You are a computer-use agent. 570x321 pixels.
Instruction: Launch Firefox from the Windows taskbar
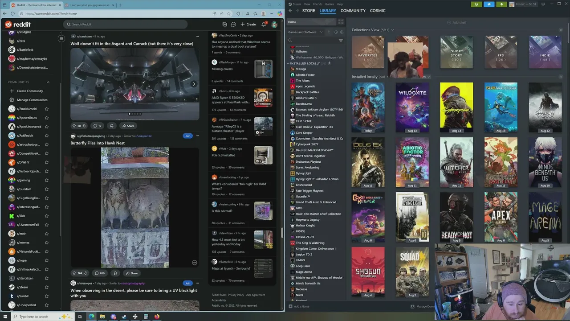[x=157, y=317]
